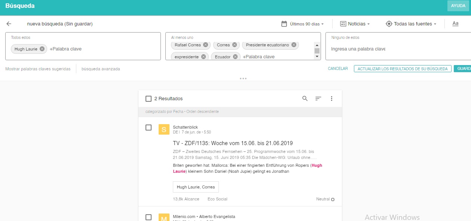
Task: Click the back arrow beside nueva búsqueda
Action: (x=9, y=24)
